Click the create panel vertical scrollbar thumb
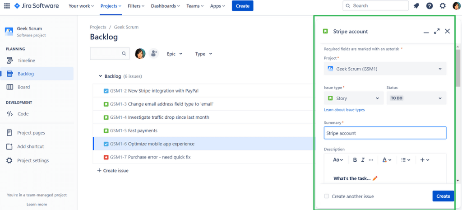462x210 pixels. coord(457,69)
